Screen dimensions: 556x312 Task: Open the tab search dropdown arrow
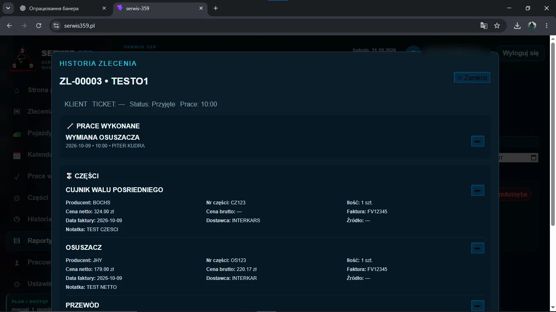coord(8,8)
